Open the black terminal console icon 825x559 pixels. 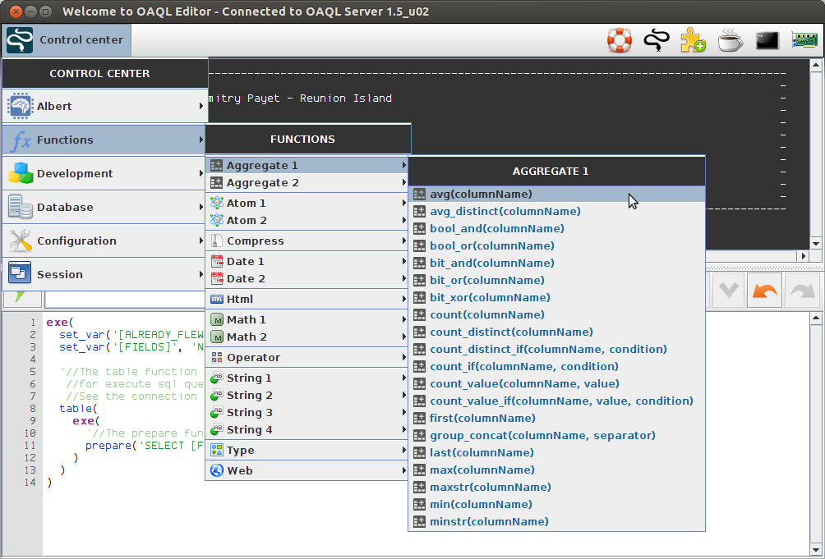pyautogui.click(x=767, y=40)
